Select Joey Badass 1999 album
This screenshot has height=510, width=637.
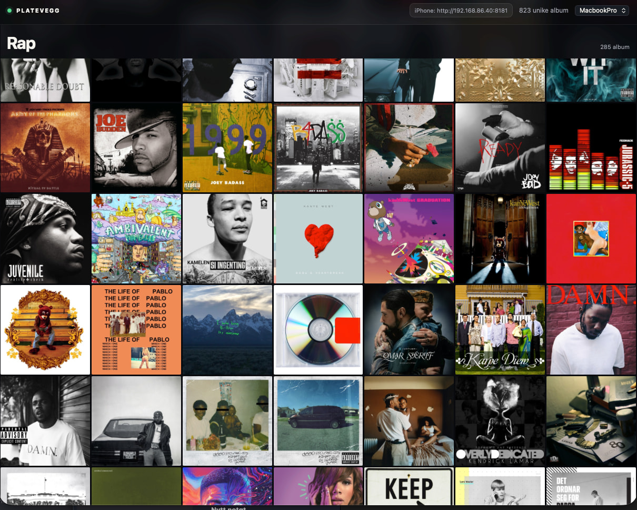point(227,148)
